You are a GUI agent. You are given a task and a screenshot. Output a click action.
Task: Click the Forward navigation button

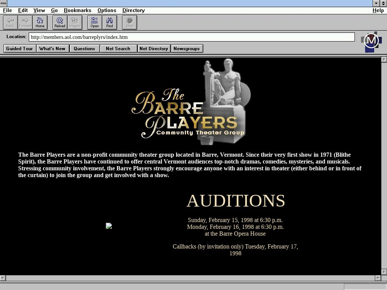point(25,22)
